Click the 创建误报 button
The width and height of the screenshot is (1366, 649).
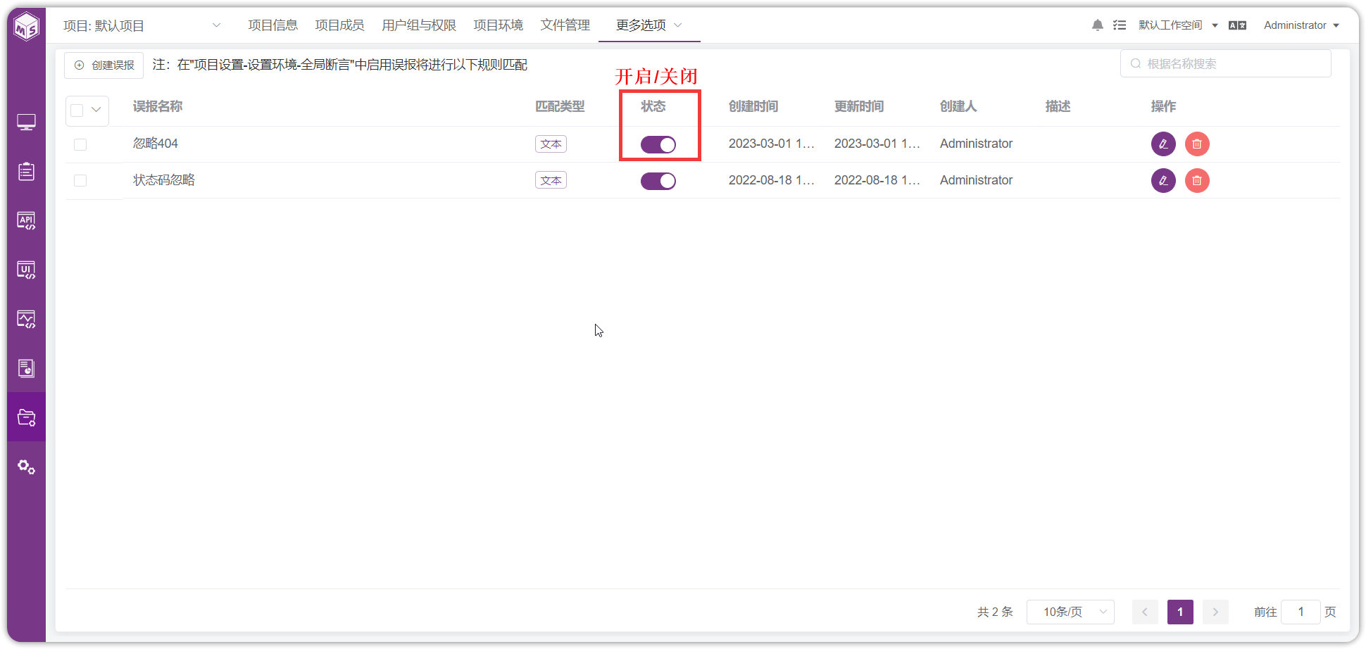tap(104, 65)
